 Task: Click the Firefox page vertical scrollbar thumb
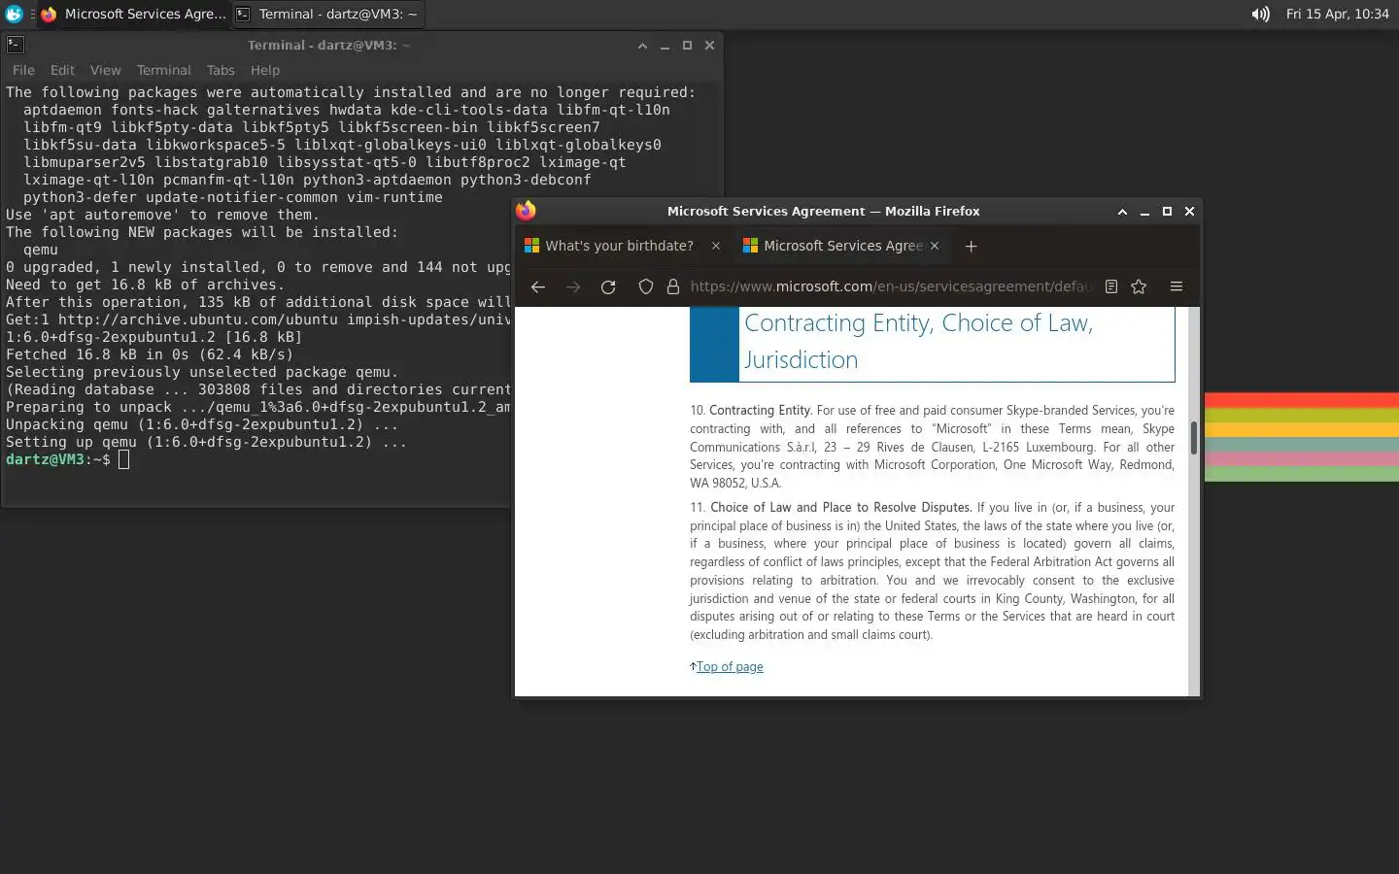coord(1193,438)
